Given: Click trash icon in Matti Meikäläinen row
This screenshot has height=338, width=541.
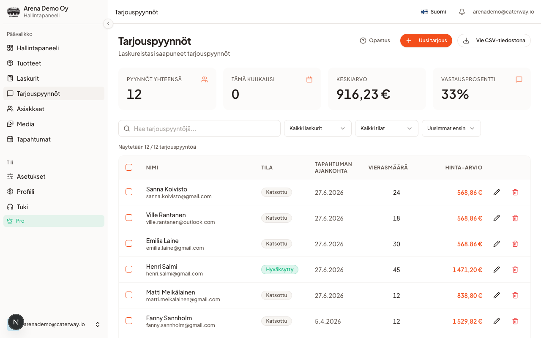Looking at the screenshot, I should click(515, 295).
